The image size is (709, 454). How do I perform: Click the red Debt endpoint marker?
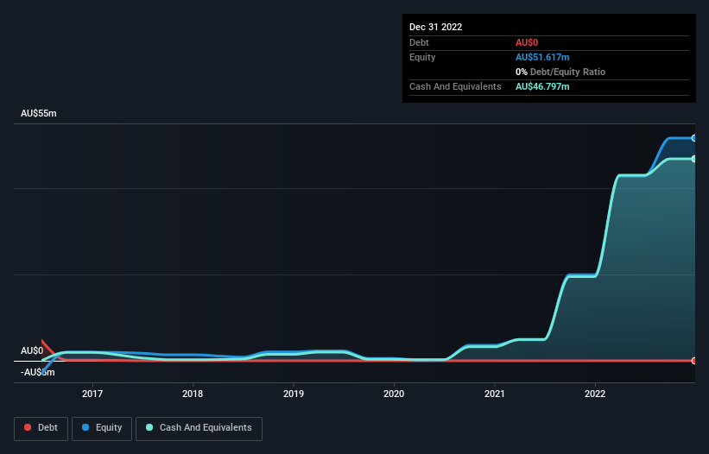pos(694,361)
